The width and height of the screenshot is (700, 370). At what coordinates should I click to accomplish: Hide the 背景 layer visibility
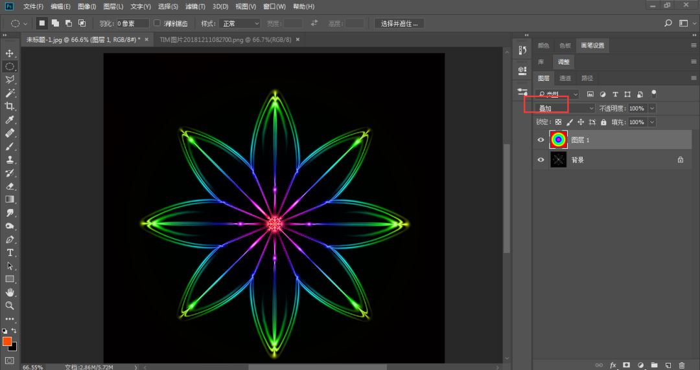click(x=541, y=160)
